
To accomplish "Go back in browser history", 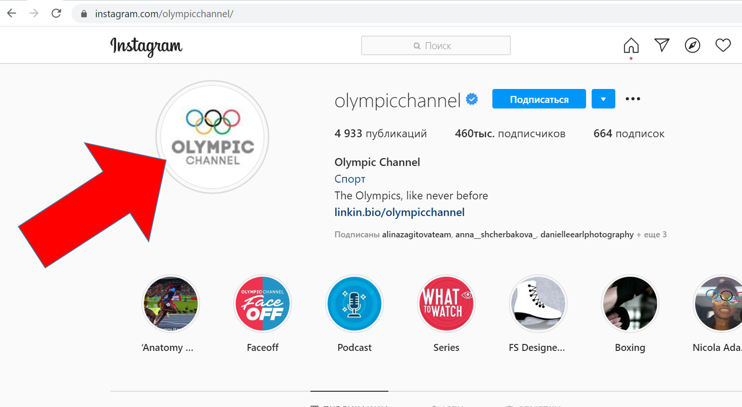I will [x=12, y=13].
